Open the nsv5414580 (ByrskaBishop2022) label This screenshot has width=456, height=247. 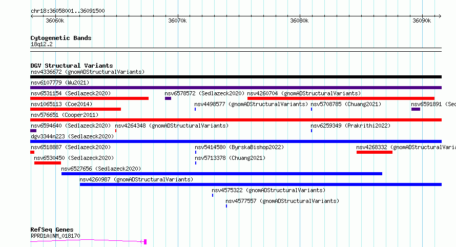239,147
